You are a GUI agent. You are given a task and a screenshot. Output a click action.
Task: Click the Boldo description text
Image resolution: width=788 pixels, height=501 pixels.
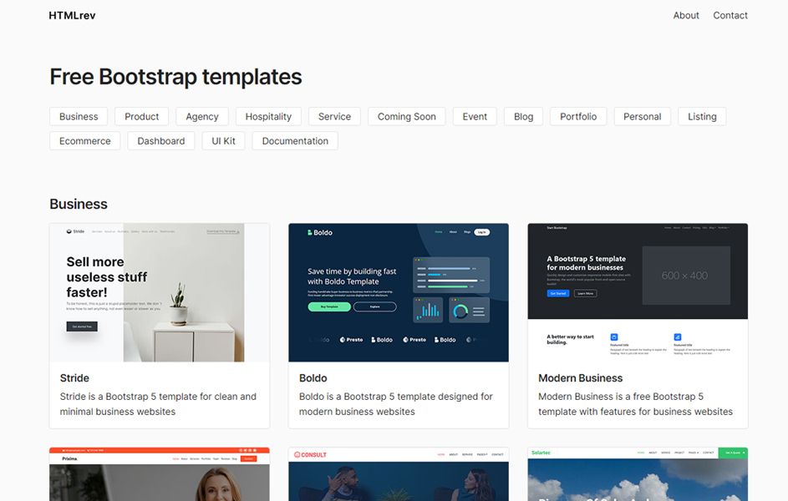396,404
